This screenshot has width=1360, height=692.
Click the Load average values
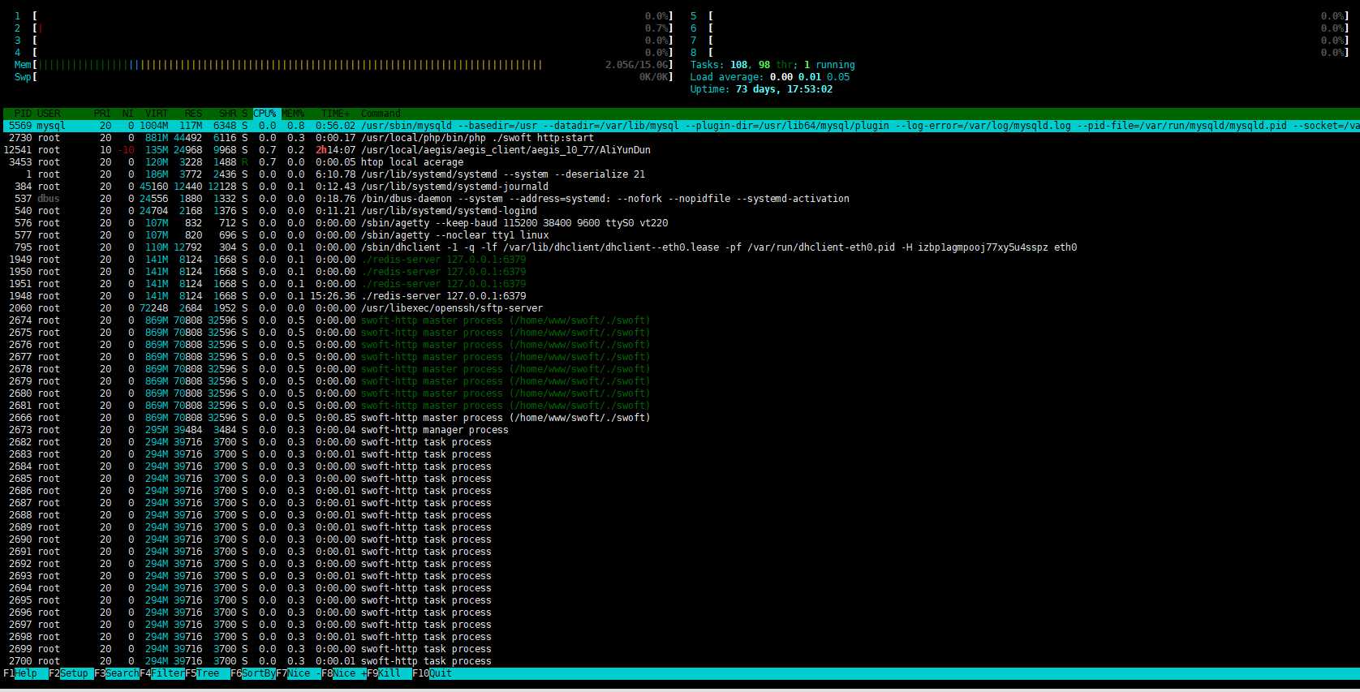click(x=810, y=77)
